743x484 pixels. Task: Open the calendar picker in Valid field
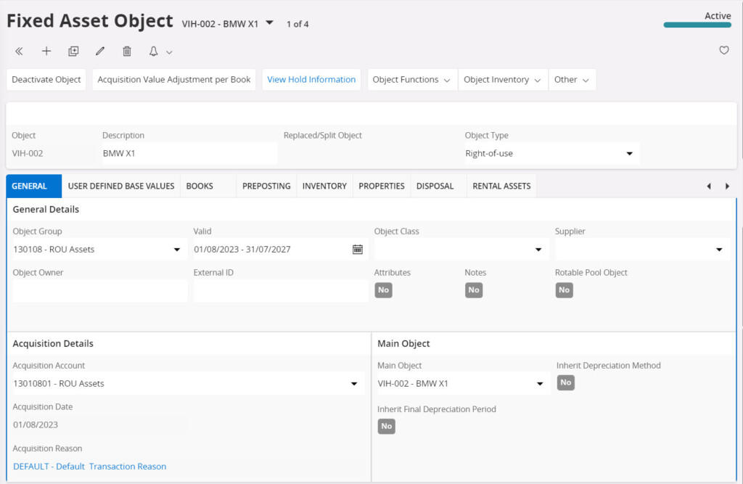(358, 250)
